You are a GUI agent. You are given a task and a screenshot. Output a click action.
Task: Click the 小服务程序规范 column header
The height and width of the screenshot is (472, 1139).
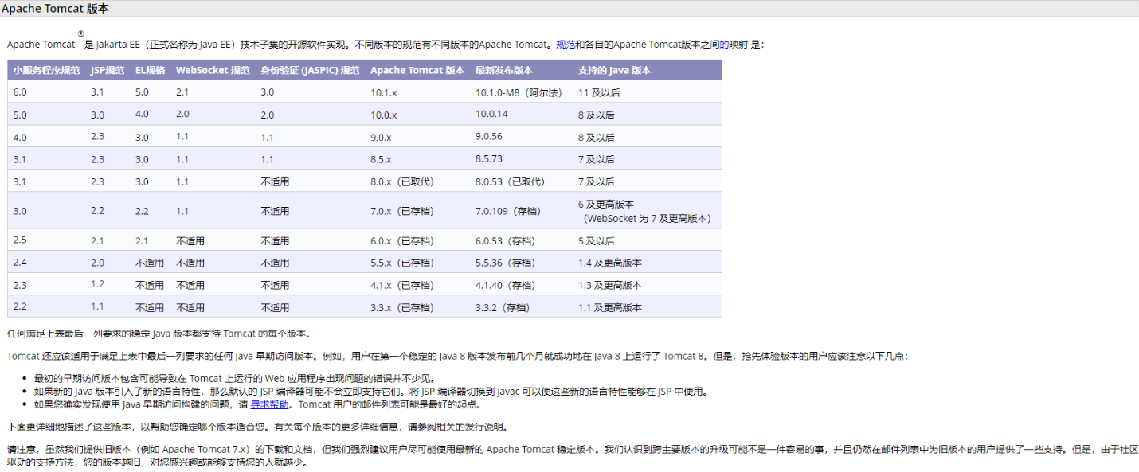pos(46,70)
